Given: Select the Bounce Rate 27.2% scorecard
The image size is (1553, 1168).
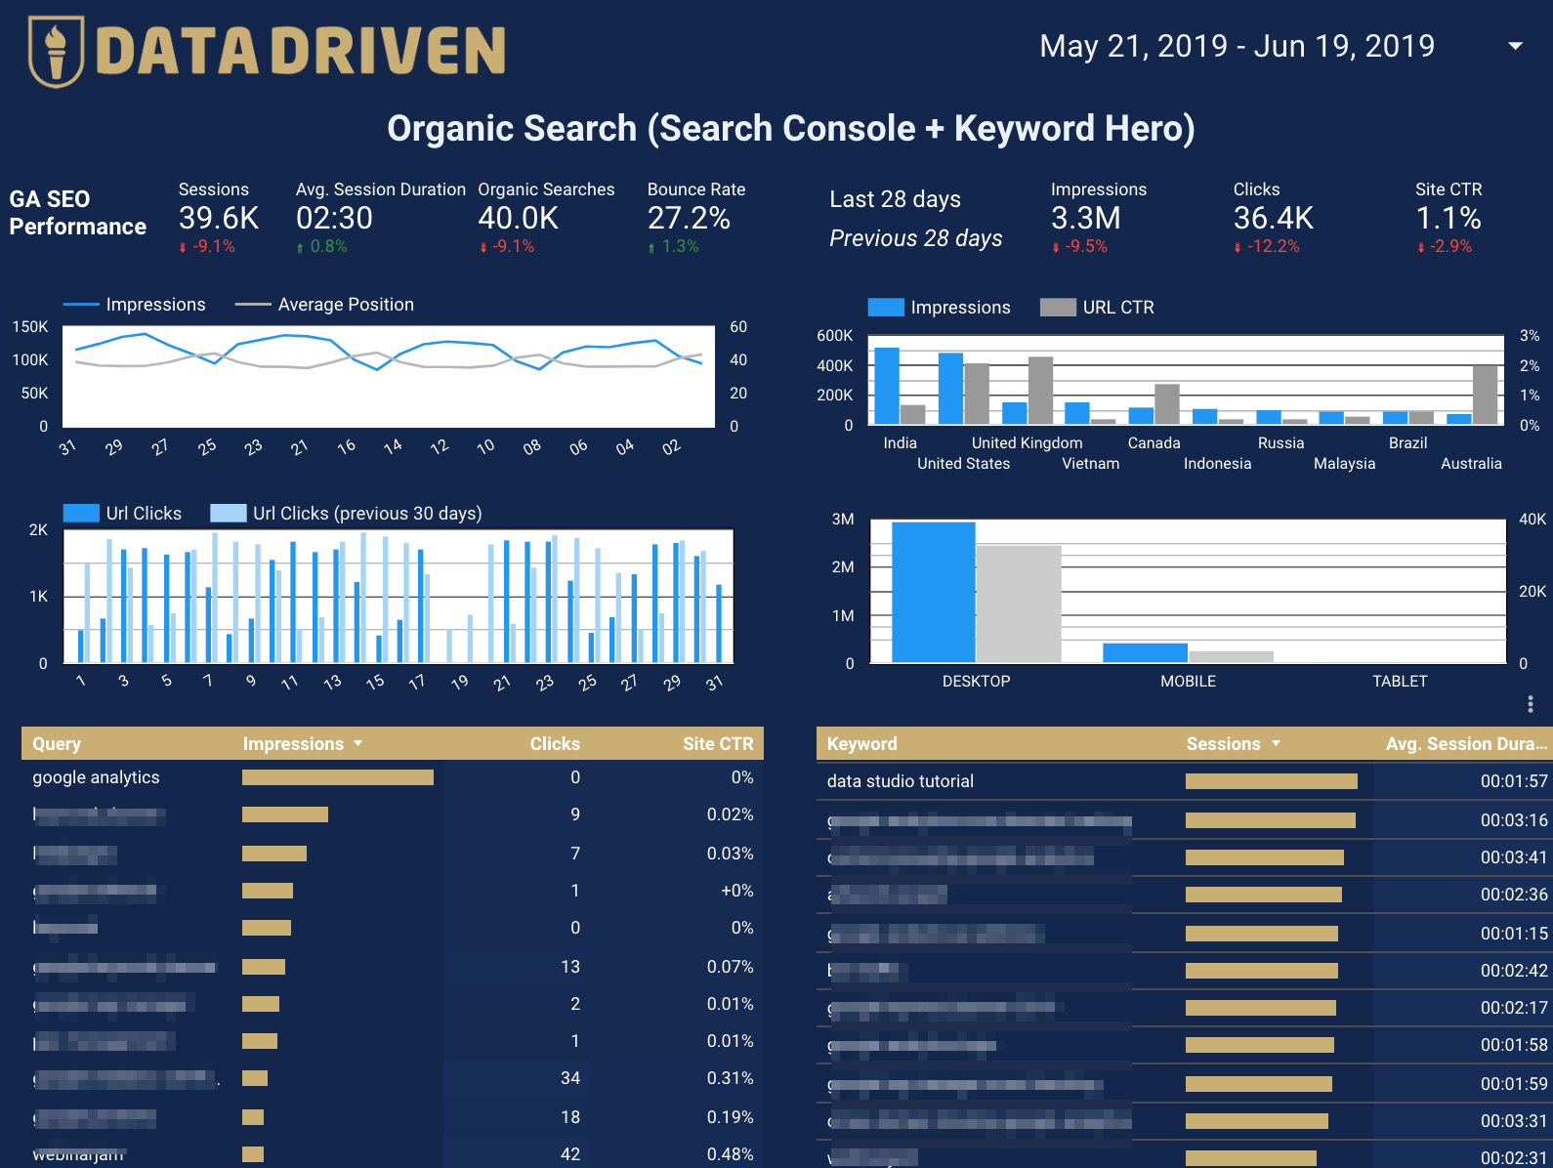Looking at the screenshot, I should pyautogui.click(x=696, y=218).
